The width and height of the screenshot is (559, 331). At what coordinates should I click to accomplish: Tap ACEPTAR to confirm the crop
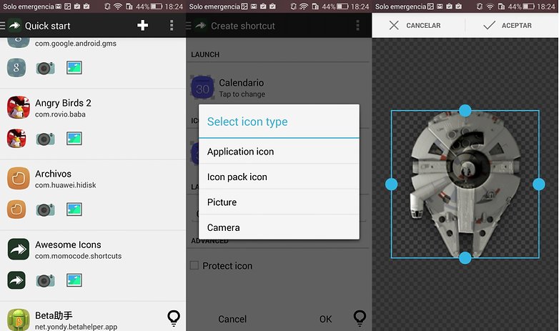coord(508,25)
